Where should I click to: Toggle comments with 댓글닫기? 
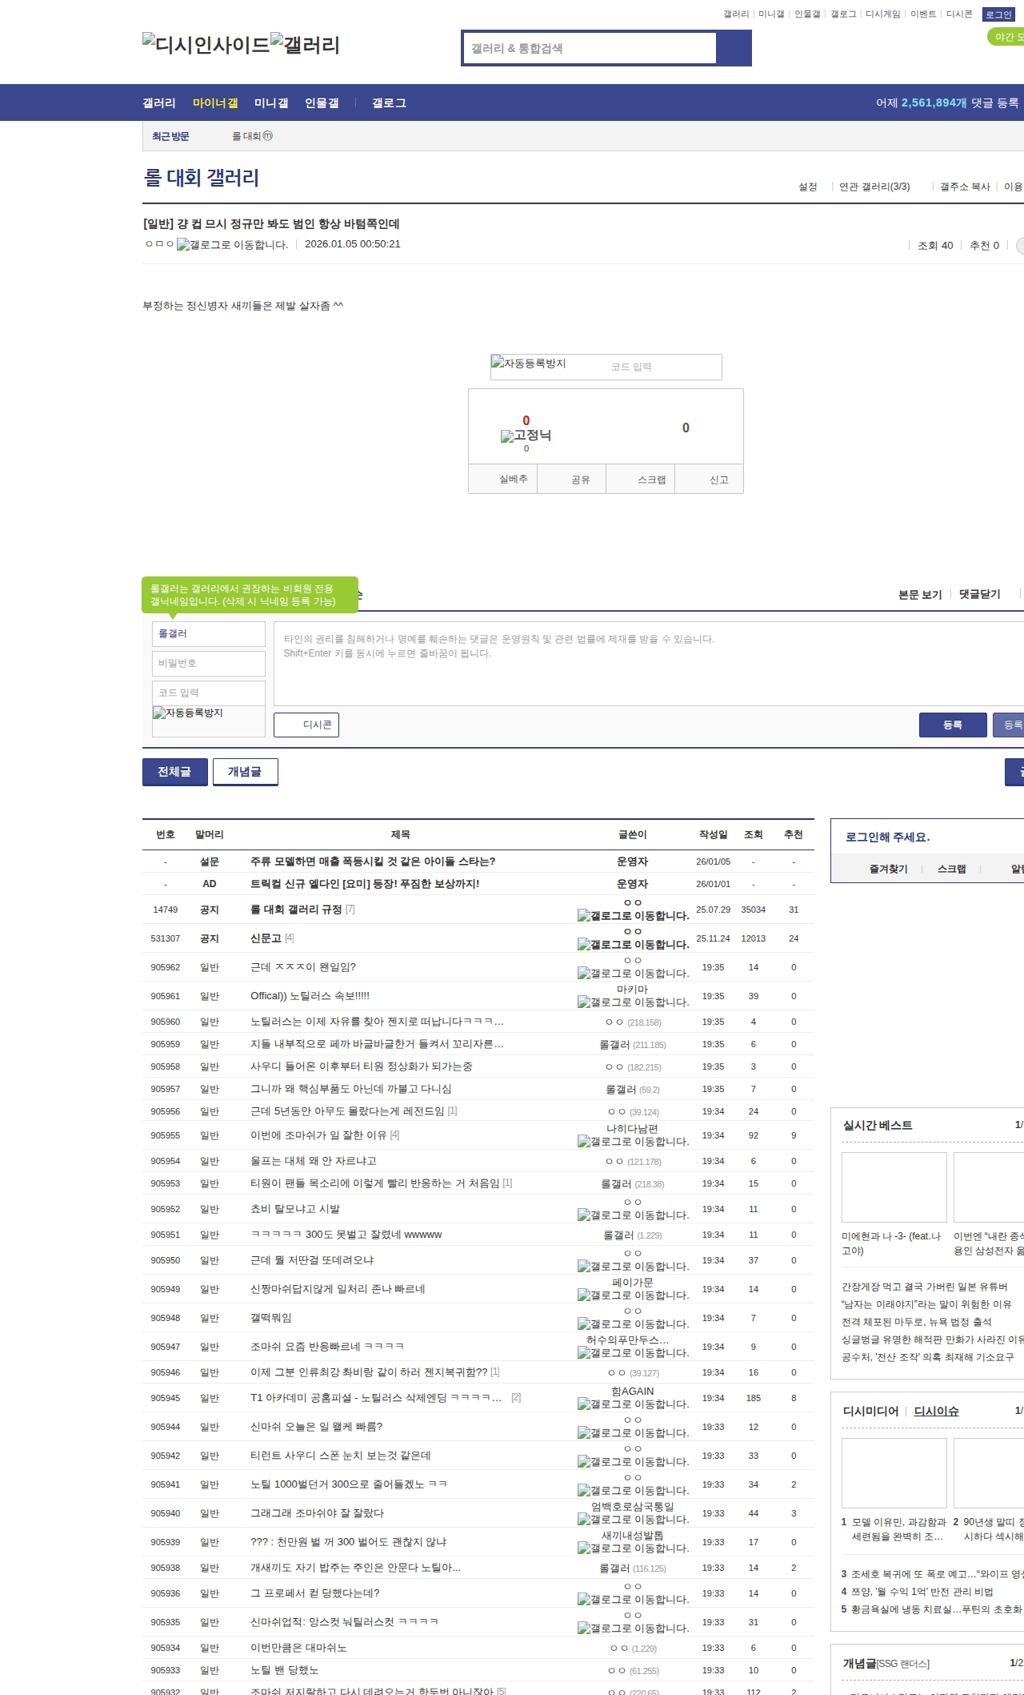tap(979, 594)
